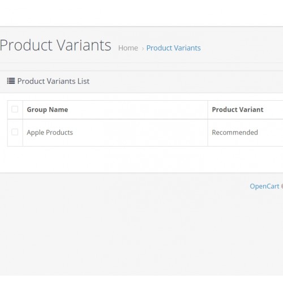This screenshot has height=283, width=283.
Task: Click the Product Variants List panel title text
Action: pyautogui.click(x=53, y=81)
